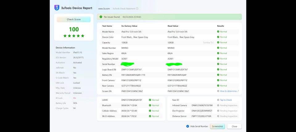The height and width of the screenshot is (132, 296).
Task: Click the Normal check icon in Logic Board SN row
Action: 218,70
